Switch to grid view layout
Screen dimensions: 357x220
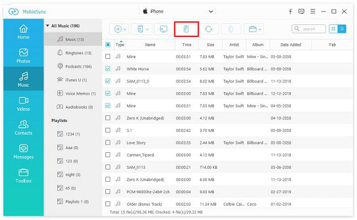(333, 29)
